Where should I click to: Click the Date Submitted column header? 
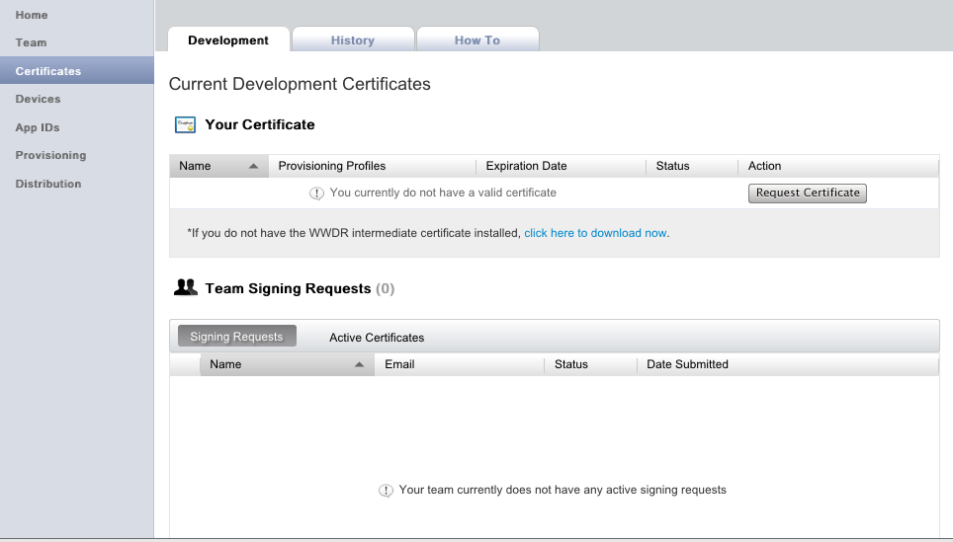788,364
